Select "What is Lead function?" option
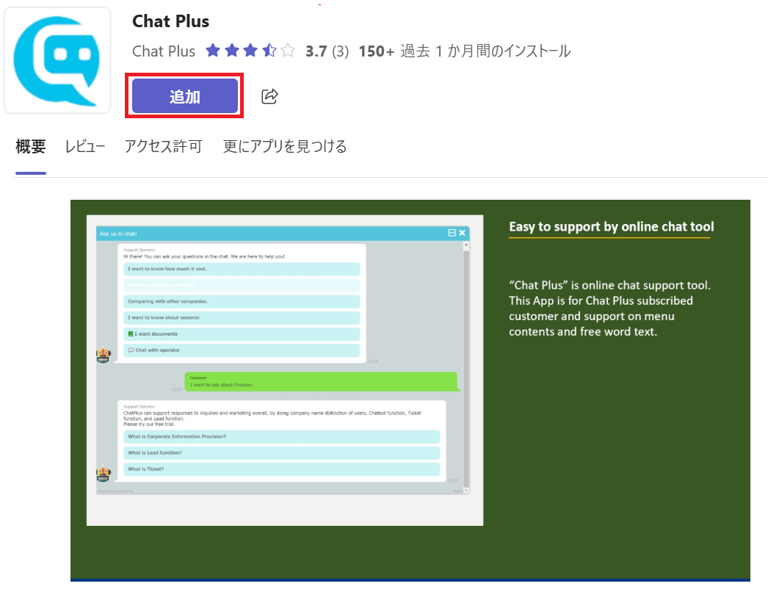The image size is (768, 600). point(281,453)
